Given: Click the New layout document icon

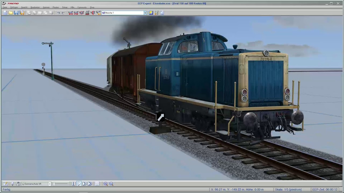Looking at the screenshot, I should coord(5,13).
